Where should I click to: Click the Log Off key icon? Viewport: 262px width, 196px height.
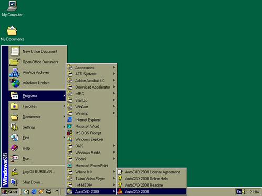point(14,172)
